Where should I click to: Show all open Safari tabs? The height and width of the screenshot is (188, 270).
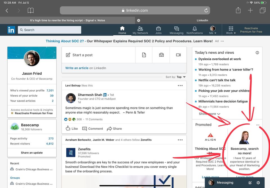pyautogui.click(x=263, y=10)
